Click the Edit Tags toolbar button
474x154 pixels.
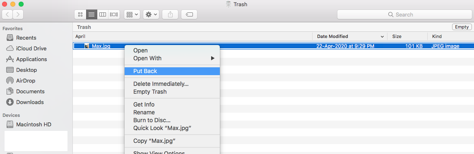189,14
